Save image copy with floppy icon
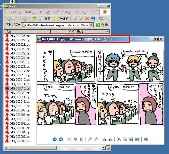Viewport: 169px width, 154px height. [131, 139]
